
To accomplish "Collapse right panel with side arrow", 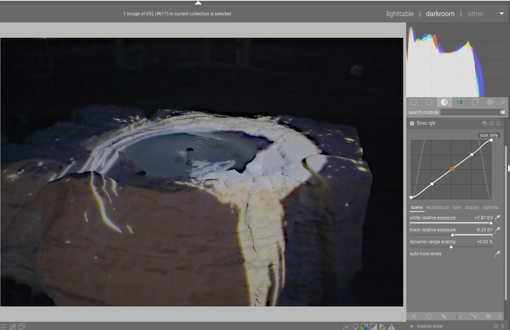I will [x=508, y=168].
